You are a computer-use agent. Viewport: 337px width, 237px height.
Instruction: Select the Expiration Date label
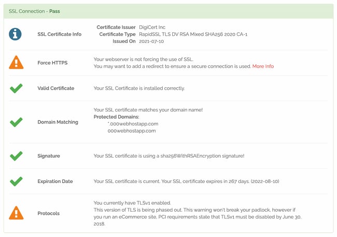55,182
